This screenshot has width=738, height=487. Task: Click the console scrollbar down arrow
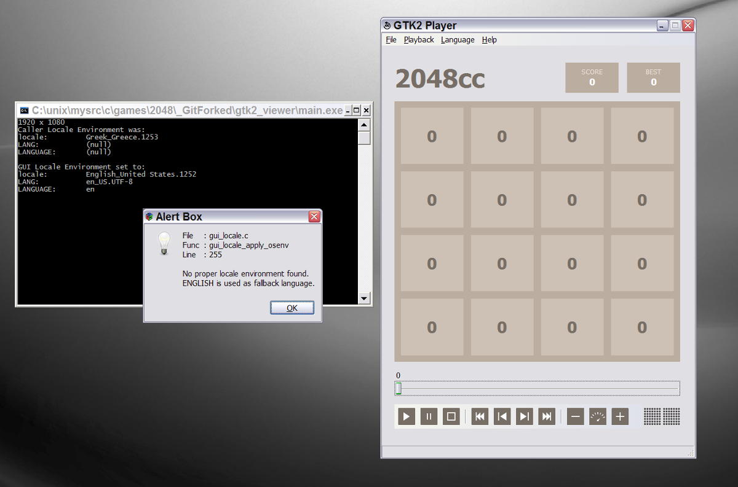tap(364, 298)
